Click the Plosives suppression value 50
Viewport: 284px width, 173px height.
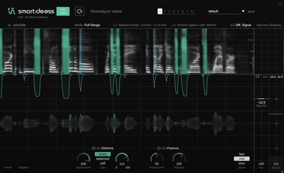point(157,164)
